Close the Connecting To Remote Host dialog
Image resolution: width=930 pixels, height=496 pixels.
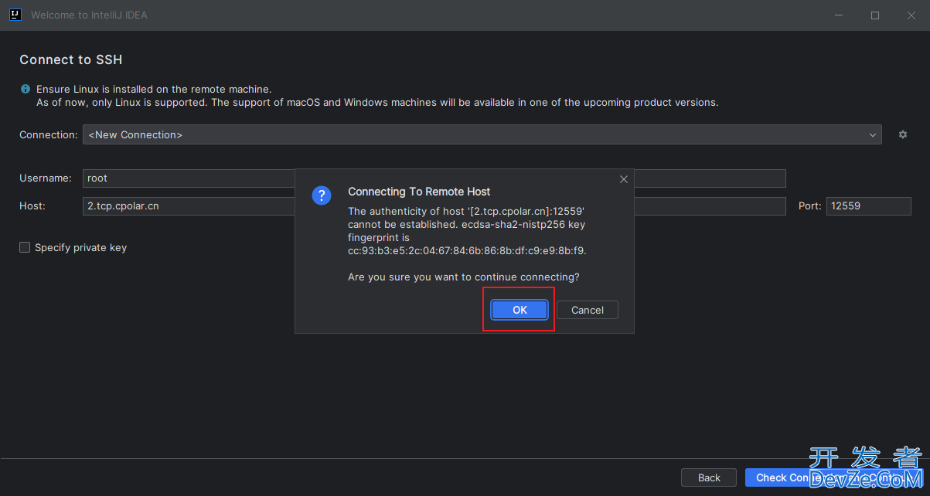click(x=624, y=179)
